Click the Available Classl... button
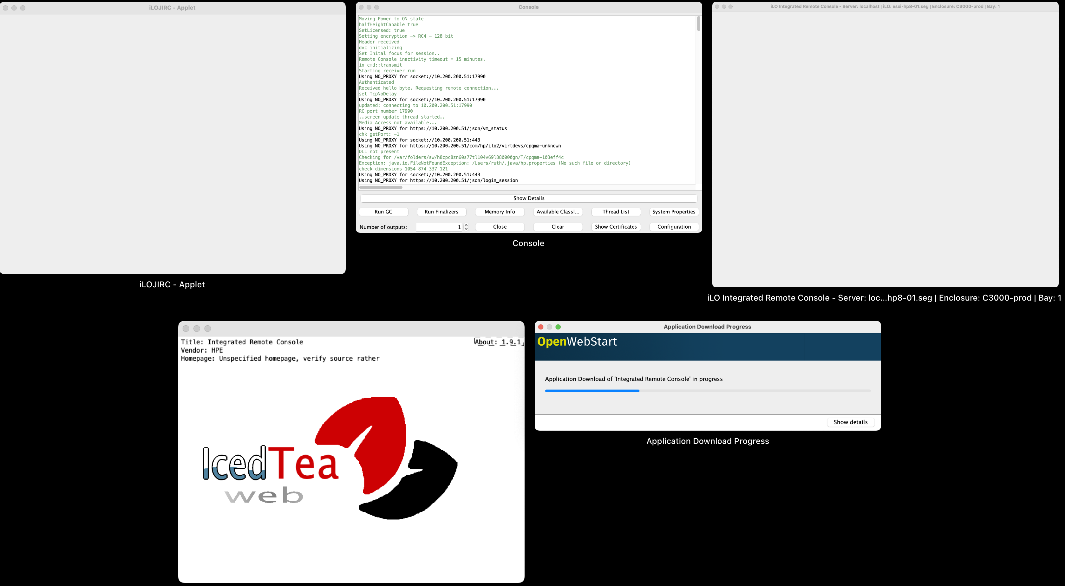The width and height of the screenshot is (1065, 586). pyautogui.click(x=558, y=212)
